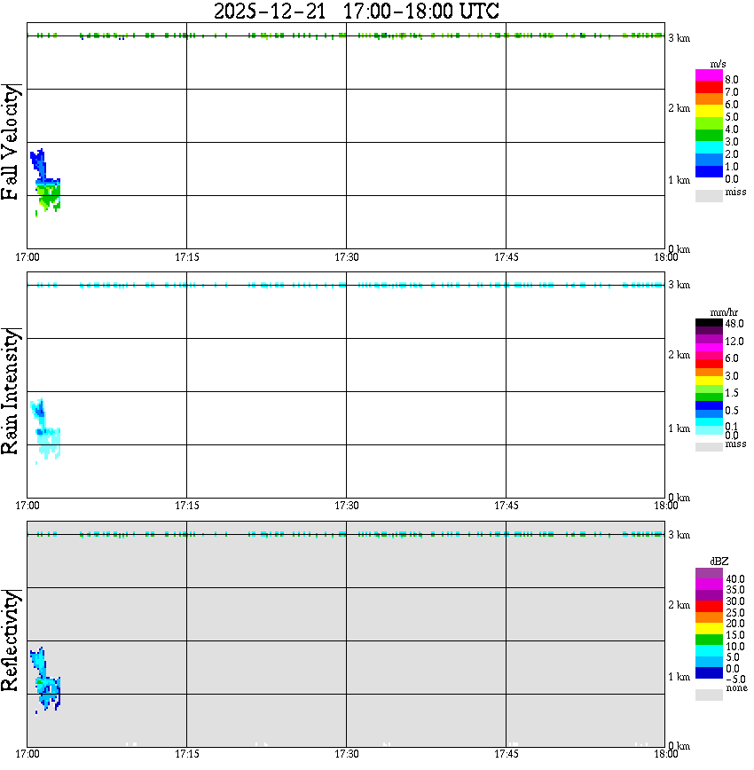Select magenta 8.0 swatch in m/s legend
The width and height of the screenshot is (754, 770).
click(709, 75)
